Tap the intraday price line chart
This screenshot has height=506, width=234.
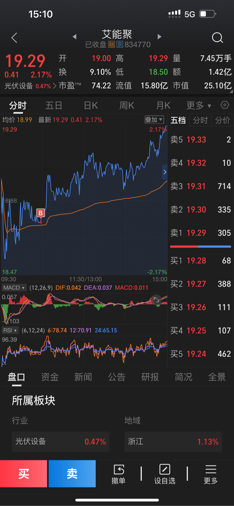click(x=84, y=201)
